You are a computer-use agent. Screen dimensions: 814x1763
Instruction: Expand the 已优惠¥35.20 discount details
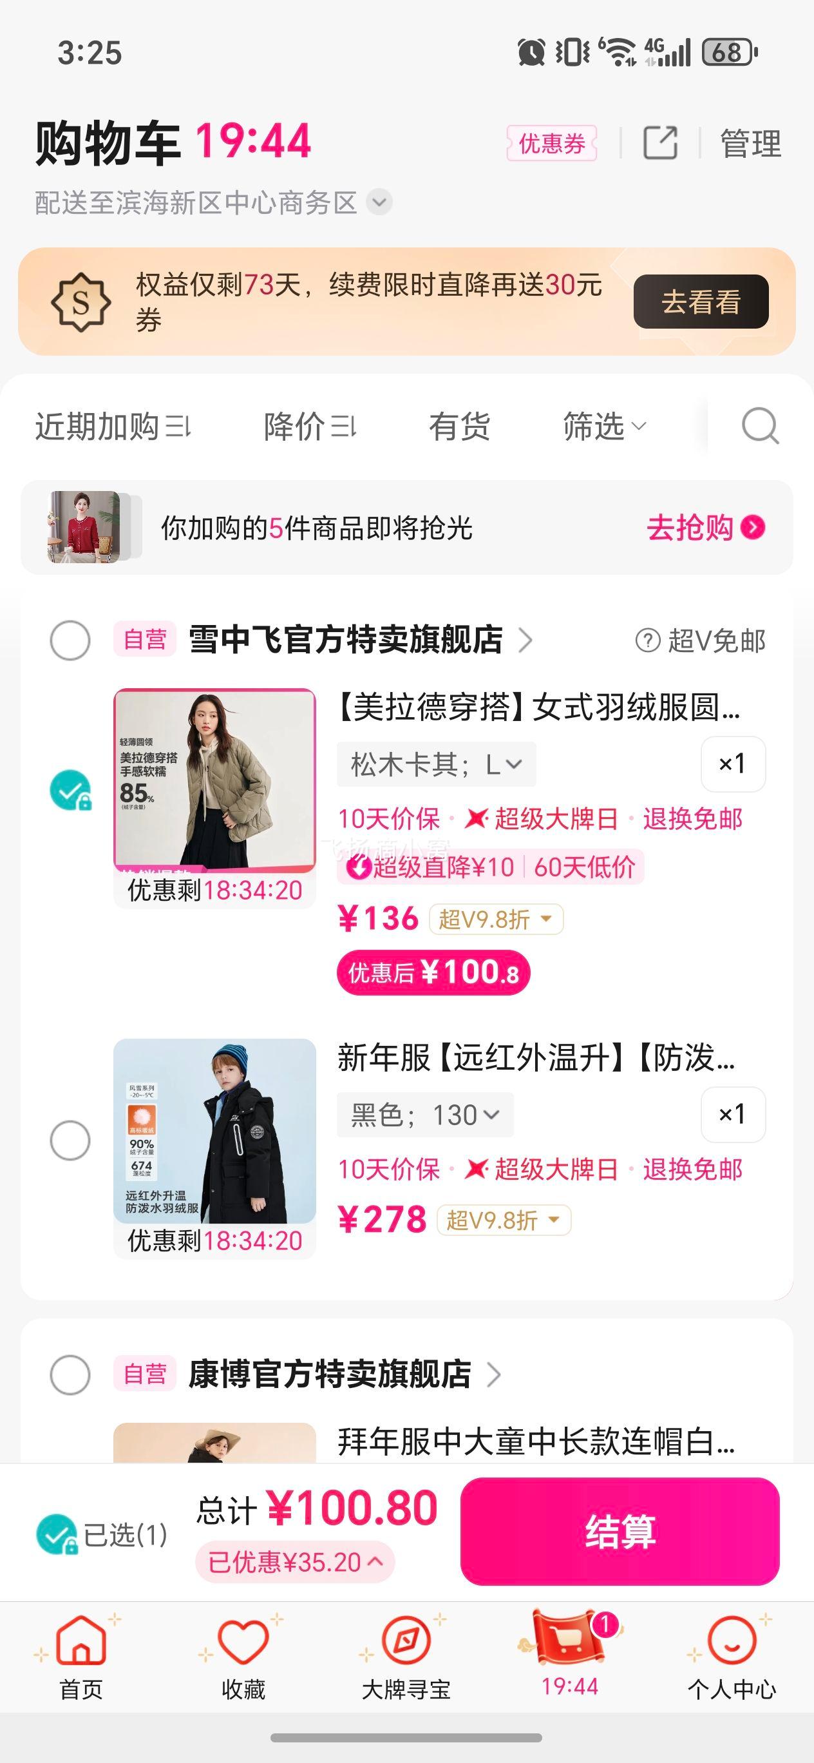pos(295,1563)
